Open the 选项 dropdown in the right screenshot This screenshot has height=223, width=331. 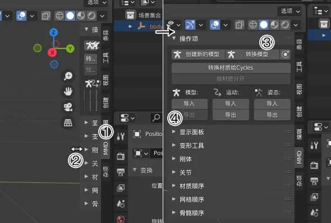[x=289, y=11]
